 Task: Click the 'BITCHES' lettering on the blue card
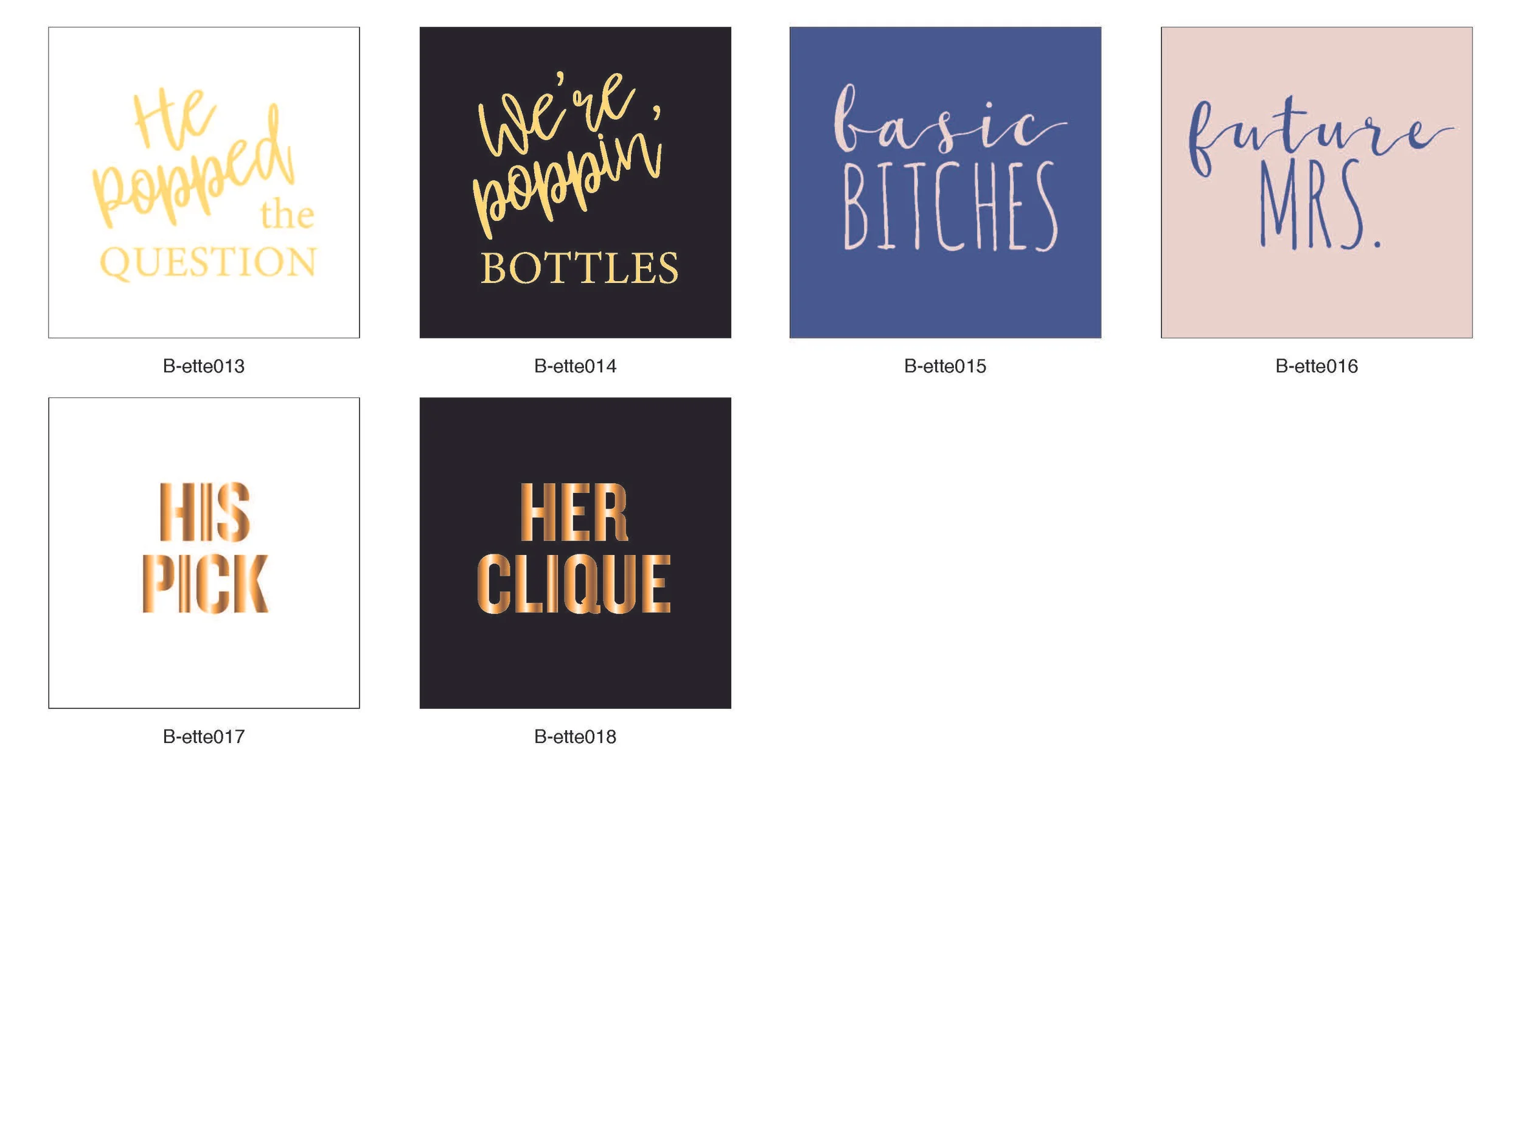[x=949, y=206]
